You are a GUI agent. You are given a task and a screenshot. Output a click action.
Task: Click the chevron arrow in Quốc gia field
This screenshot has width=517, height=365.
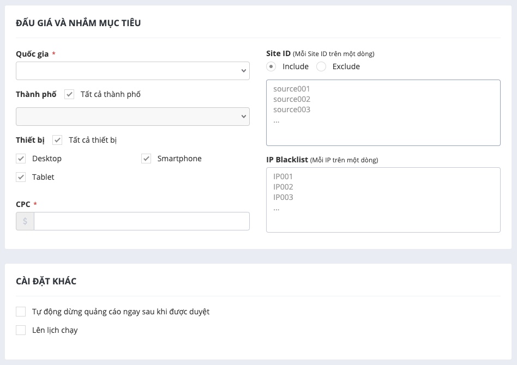tap(244, 71)
